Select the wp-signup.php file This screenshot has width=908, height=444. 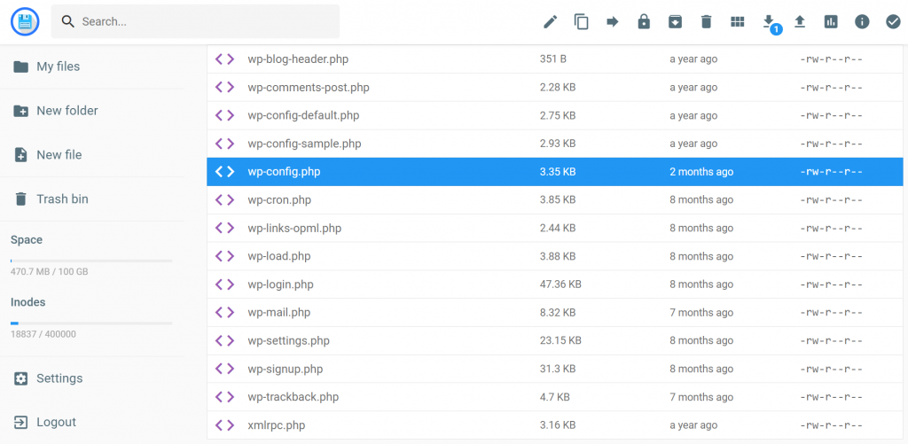coord(555,369)
